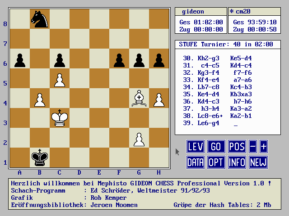The height and width of the screenshot is (216, 289).
Task: Click the GO button
Action: [216, 146]
